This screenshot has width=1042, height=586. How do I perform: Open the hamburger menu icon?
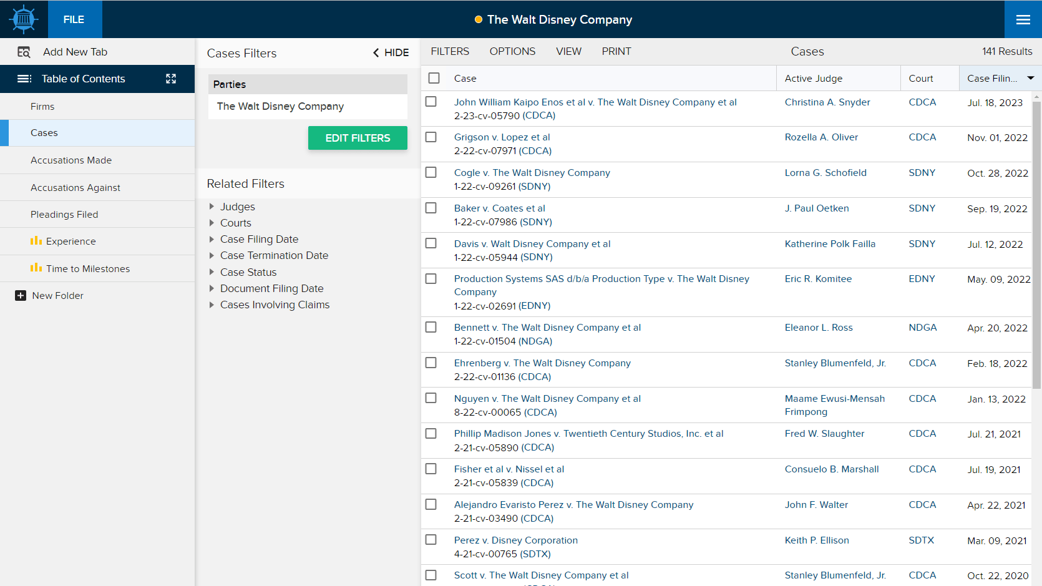1023,20
